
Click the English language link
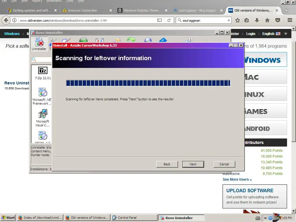click(x=268, y=34)
